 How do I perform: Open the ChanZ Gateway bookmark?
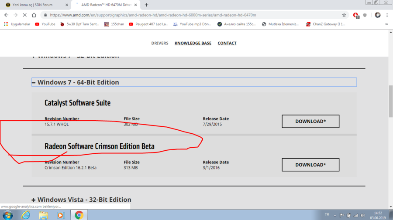pos(326,24)
